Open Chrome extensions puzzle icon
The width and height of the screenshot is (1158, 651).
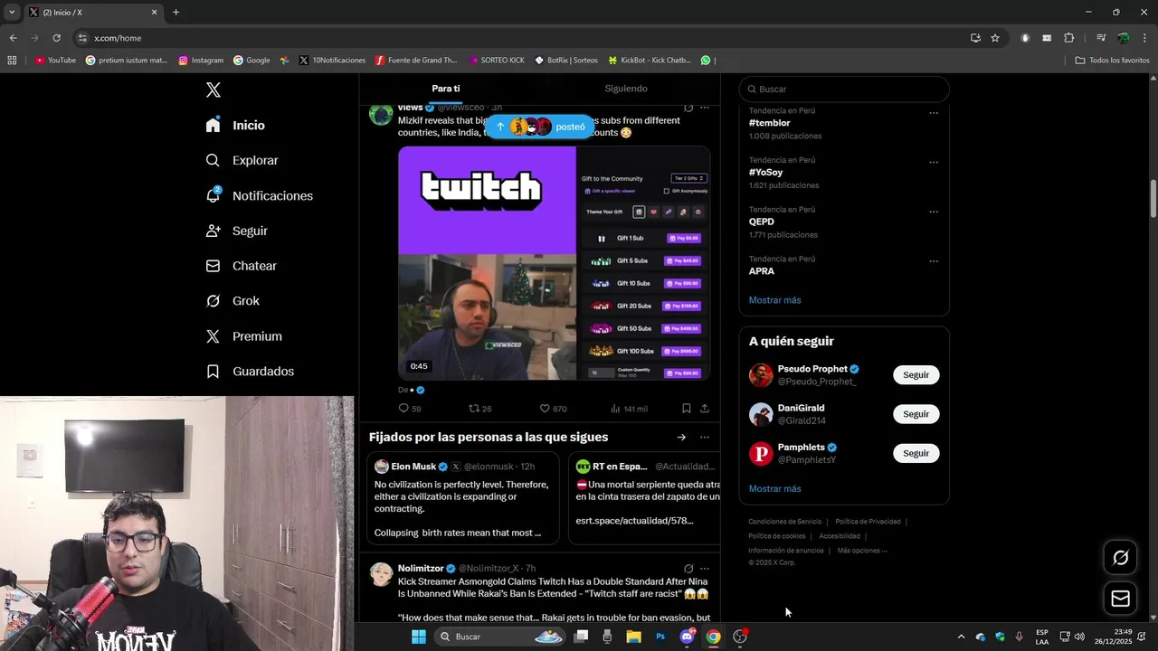pyautogui.click(x=1068, y=38)
